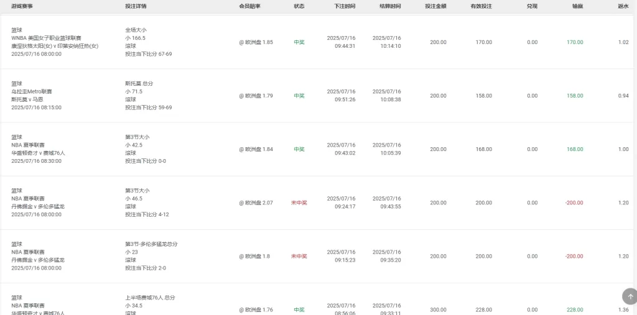Click the @ 欧洲盘 1.8 odds
The image size is (637, 315).
254,257
